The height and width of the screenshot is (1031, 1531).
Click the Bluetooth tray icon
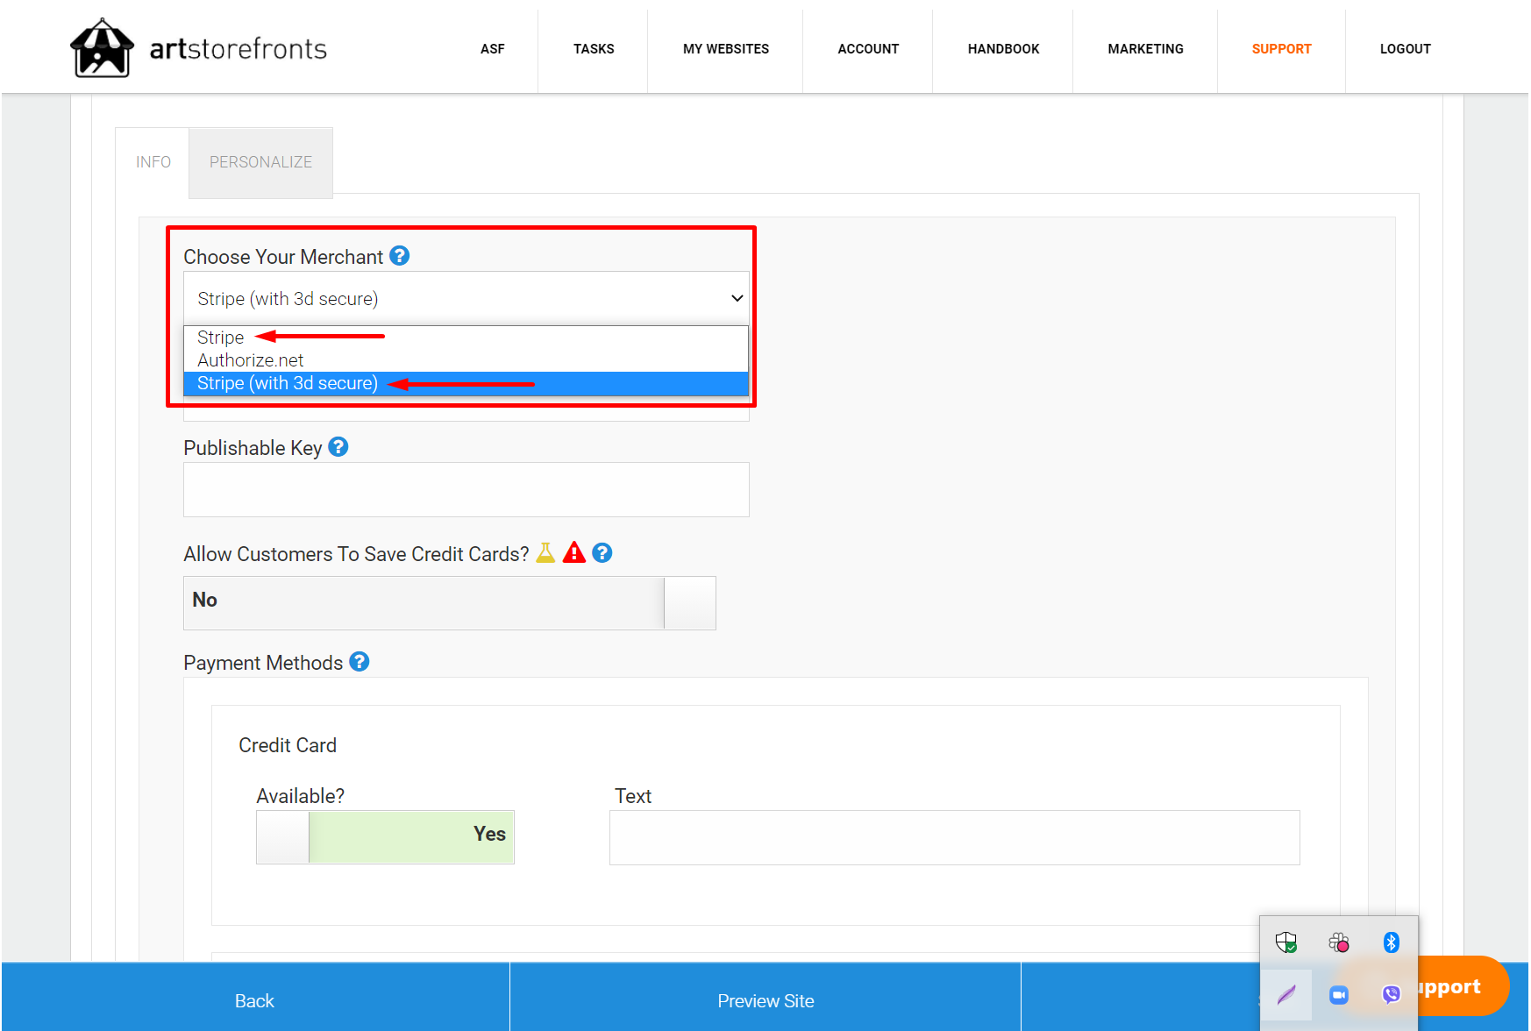[x=1391, y=942]
